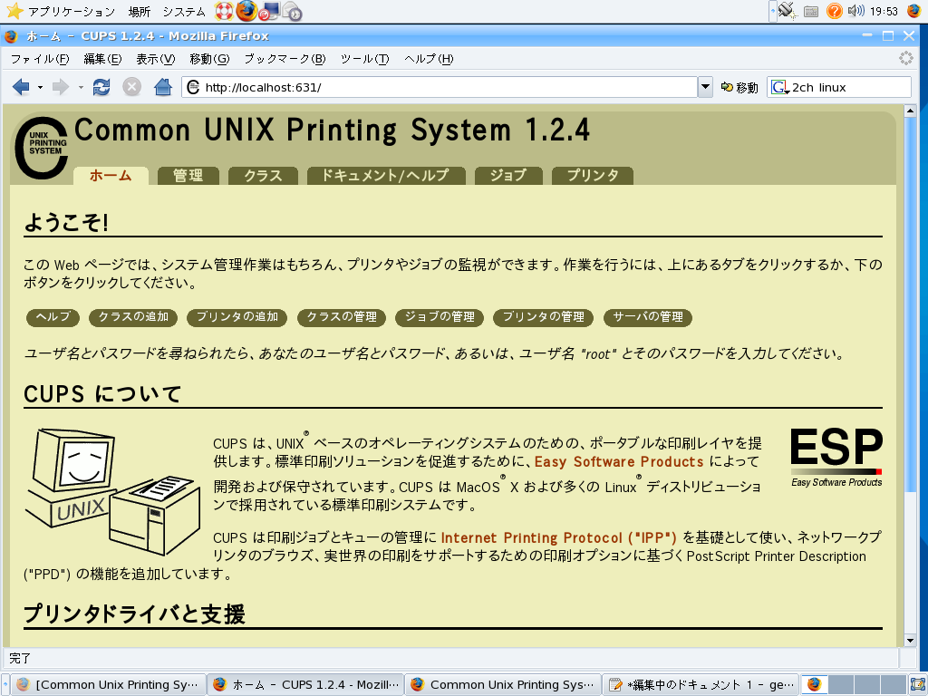Click the ESP Easy Software Products logo
This screenshot has width=928, height=696.
click(x=836, y=457)
